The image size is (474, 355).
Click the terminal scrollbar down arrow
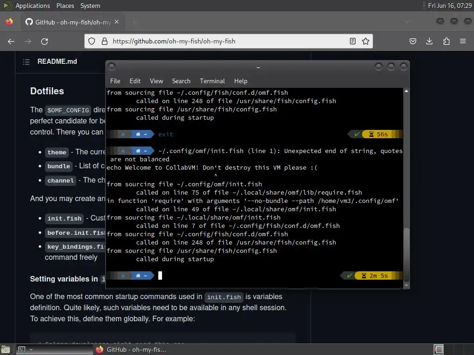[406, 285]
